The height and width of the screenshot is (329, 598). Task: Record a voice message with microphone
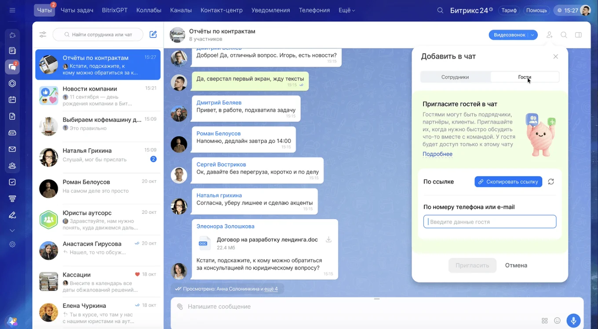pos(573,321)
